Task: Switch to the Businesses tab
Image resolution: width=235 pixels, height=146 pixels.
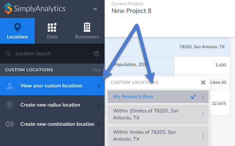Action: coord(87,31)
